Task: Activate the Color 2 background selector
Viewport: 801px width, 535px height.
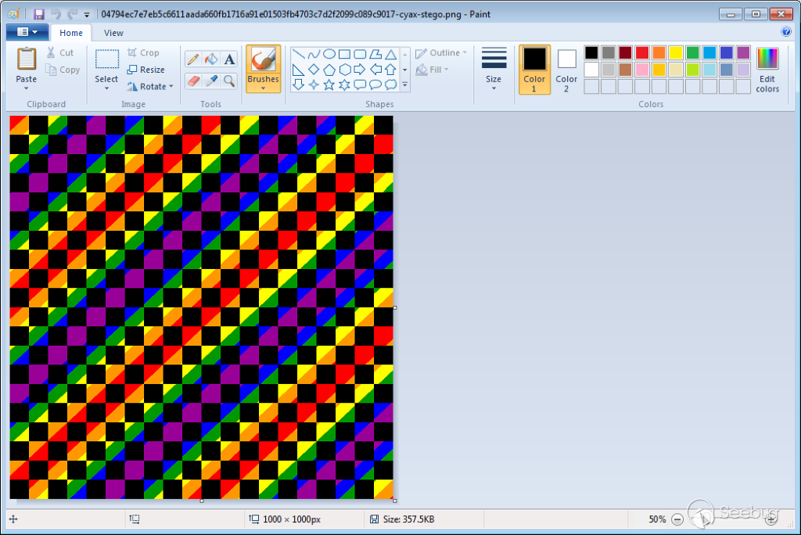Action: [566, 69]
